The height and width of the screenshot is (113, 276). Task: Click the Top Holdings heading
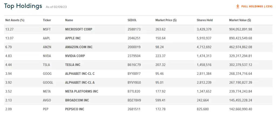point(23,6)
